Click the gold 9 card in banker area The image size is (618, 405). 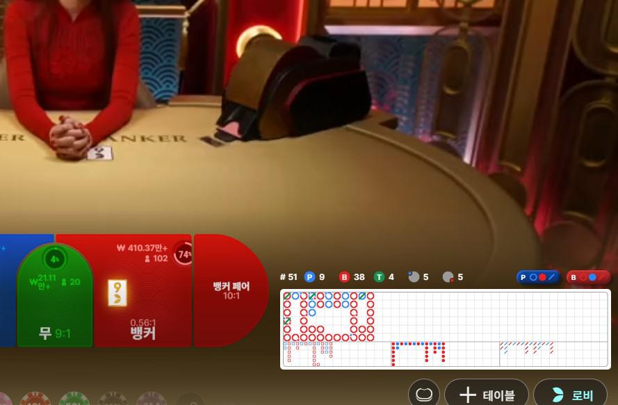coord(117,293)
